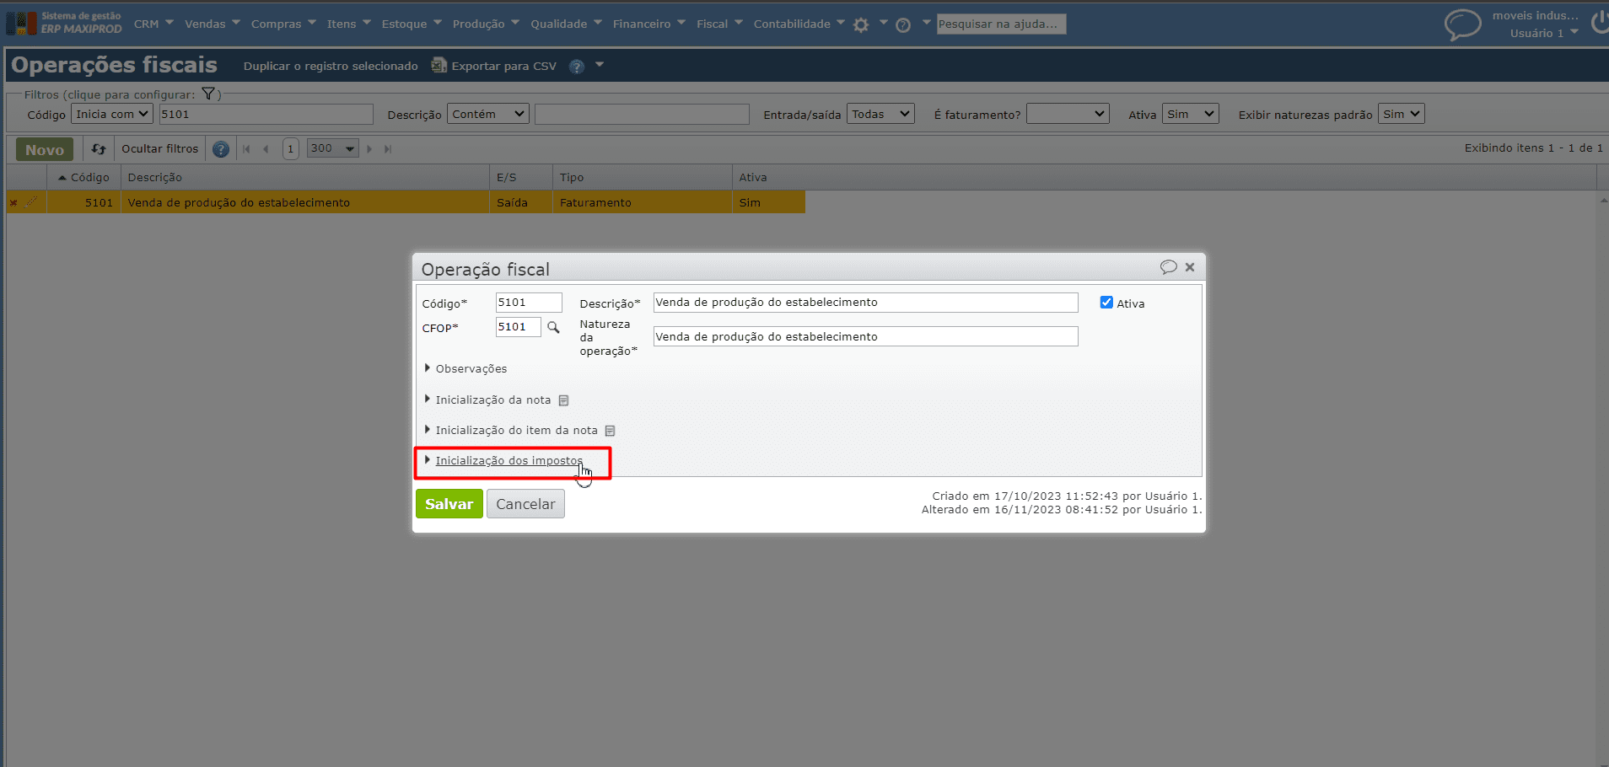The height and width of the screenshot is (767, 1609).
Task: Click the Novo button
Action: pyautogui.click(x=45, y=149)
